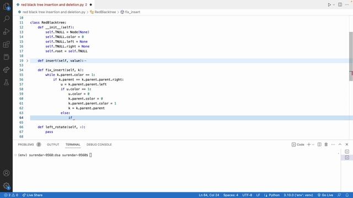Open the Extensions view
This screenshot has height=198, width=353.
coord(6,44)
